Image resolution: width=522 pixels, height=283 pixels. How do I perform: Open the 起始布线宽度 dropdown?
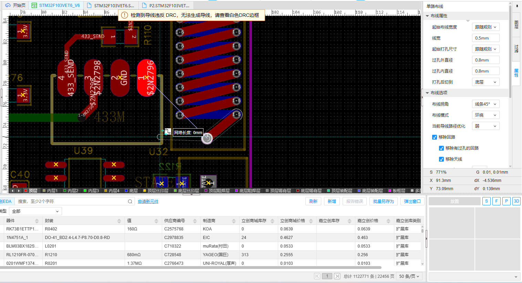pyautogui.click(x=486, y=27)
